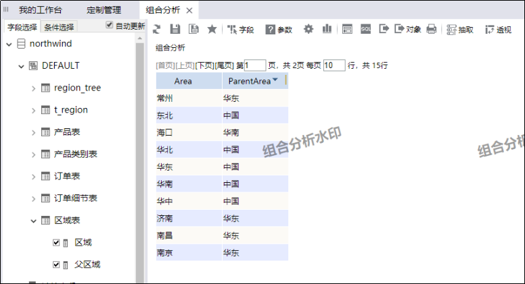Click the DEFAULT schema icon
The image size is (525, 284).
coord(33,65)
